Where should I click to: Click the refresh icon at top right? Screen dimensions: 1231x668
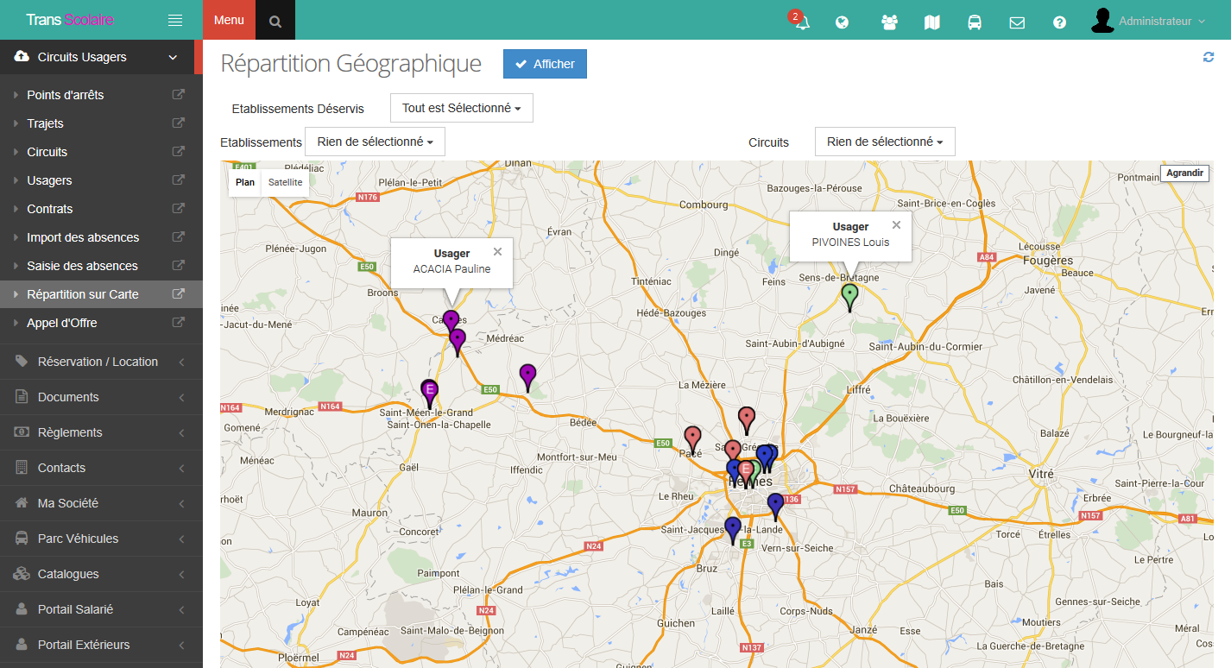(1208, 57)
